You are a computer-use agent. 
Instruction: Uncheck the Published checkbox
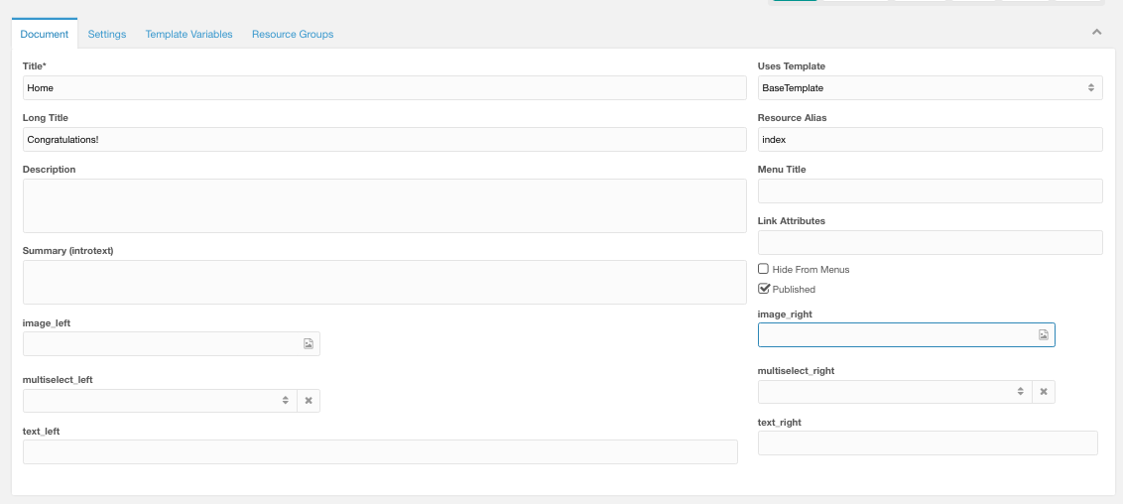(764, 290)
